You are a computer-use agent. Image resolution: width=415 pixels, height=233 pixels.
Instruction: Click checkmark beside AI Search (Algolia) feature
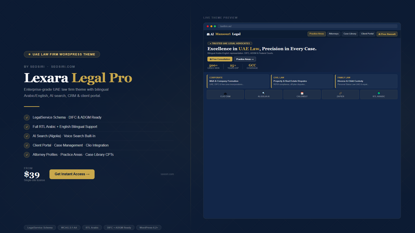(27, 136)
